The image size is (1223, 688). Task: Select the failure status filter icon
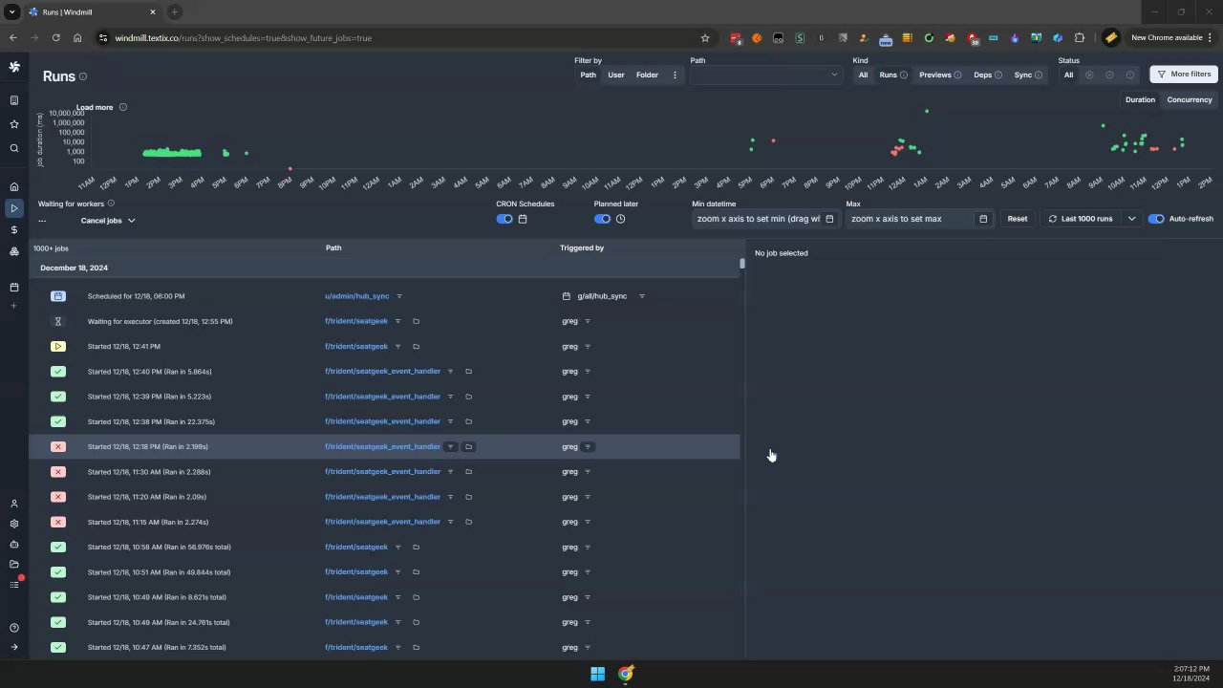1130,75
